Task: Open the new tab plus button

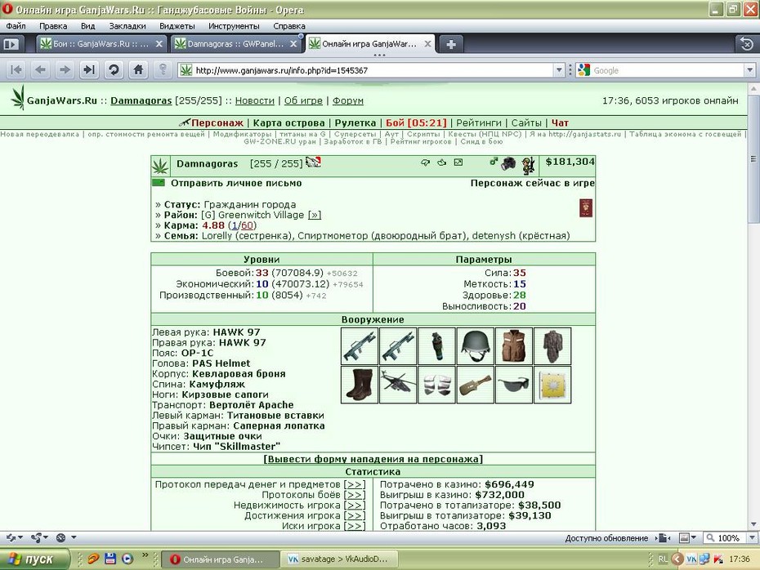Action: pyautogui.click(x=451, y=45)
